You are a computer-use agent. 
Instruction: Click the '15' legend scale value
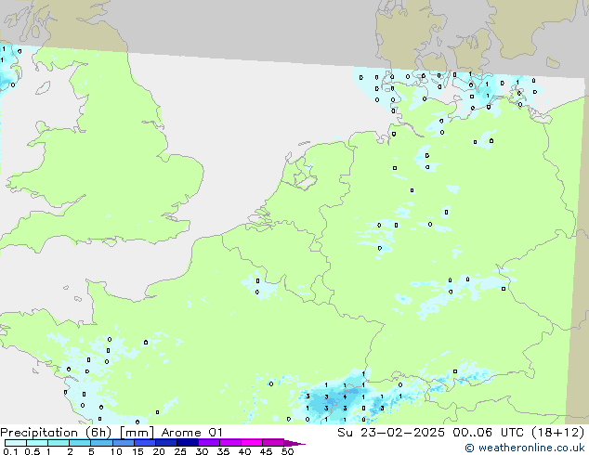tap(137, 451)
